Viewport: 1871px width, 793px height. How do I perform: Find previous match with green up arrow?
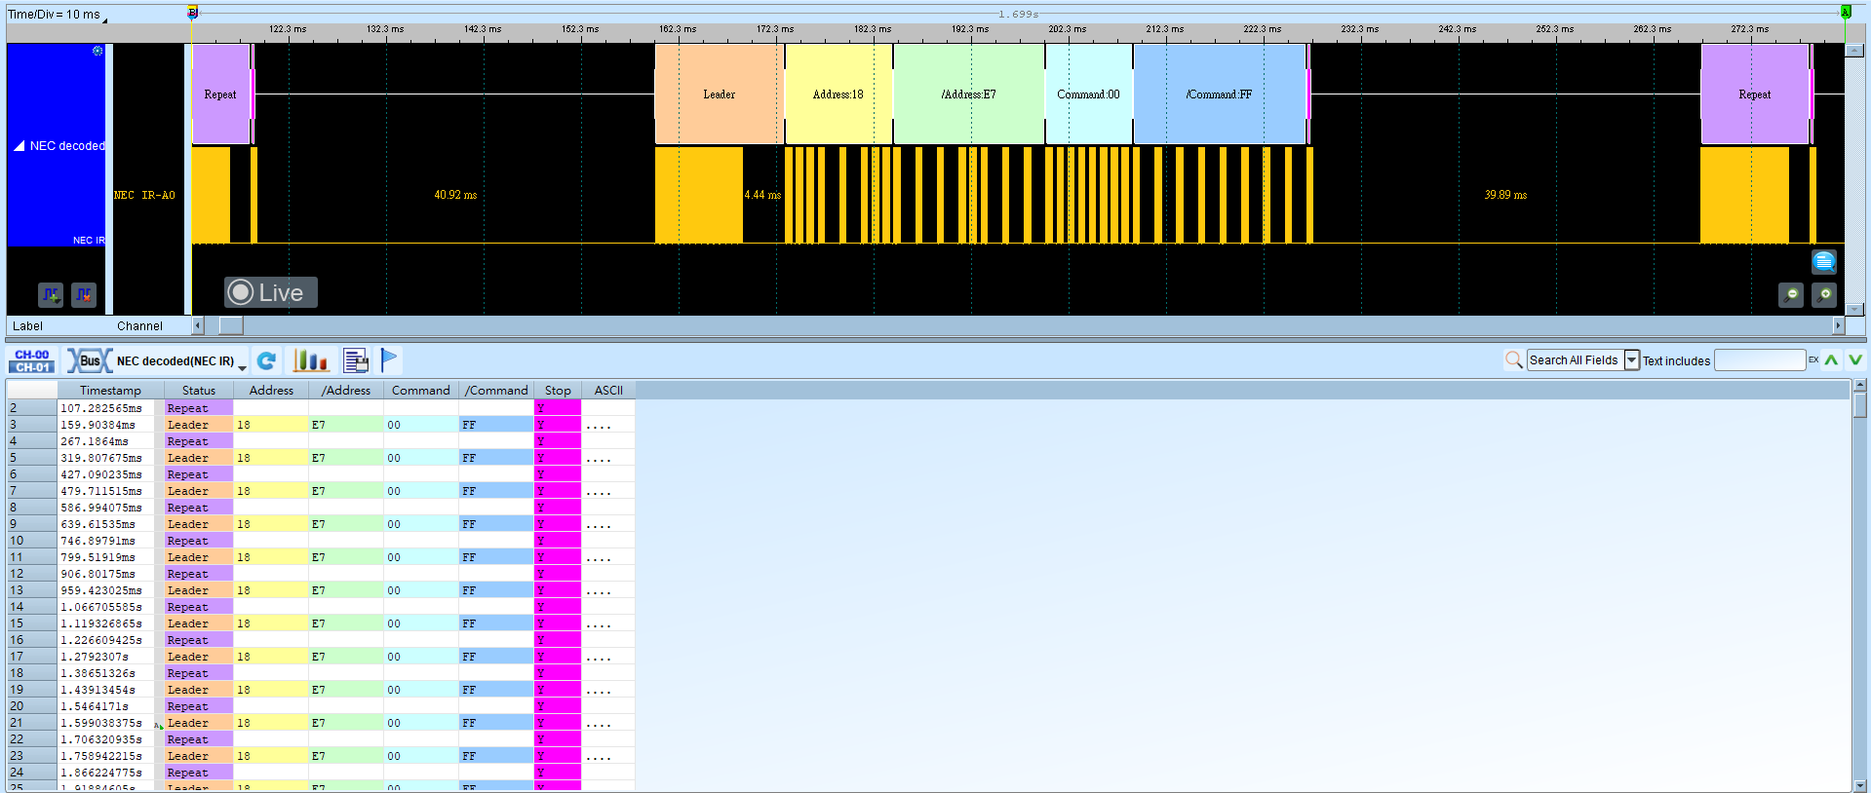[x=1832, y=360]
